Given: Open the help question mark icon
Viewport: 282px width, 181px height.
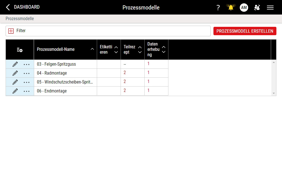Looking at the screenshot, I should click(x=218, y=8).
